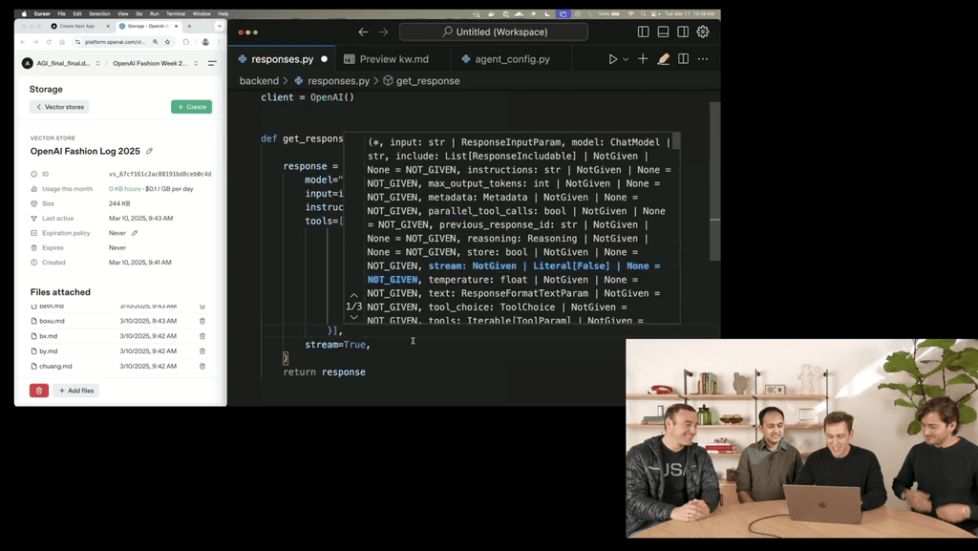The height and width of the screenshot is (551, 978).
Task: Open the run options chevron beside the play button
Action: [627, 59]
